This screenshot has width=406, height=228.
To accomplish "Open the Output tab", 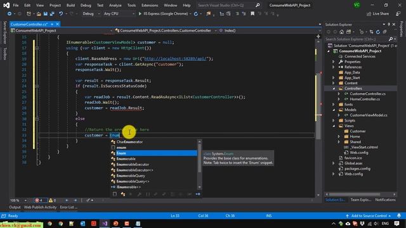I will click(x=15, y=207).
